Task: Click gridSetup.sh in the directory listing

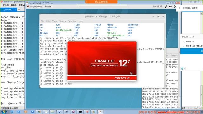Action: (x=63, y=30)
